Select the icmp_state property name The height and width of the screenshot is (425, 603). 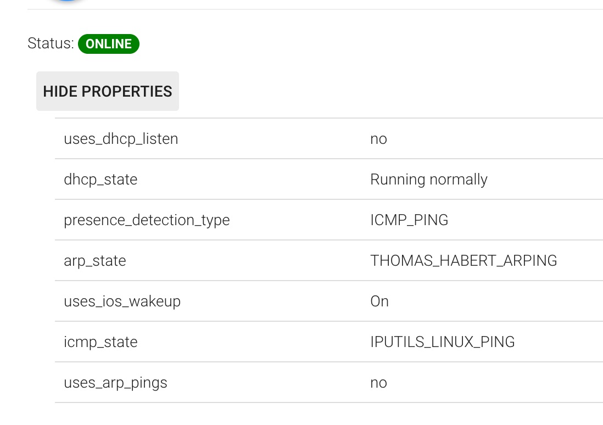pos(101,342)
